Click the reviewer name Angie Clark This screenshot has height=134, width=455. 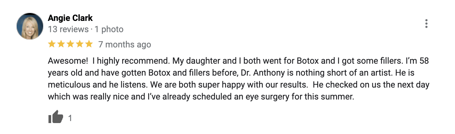70,18
